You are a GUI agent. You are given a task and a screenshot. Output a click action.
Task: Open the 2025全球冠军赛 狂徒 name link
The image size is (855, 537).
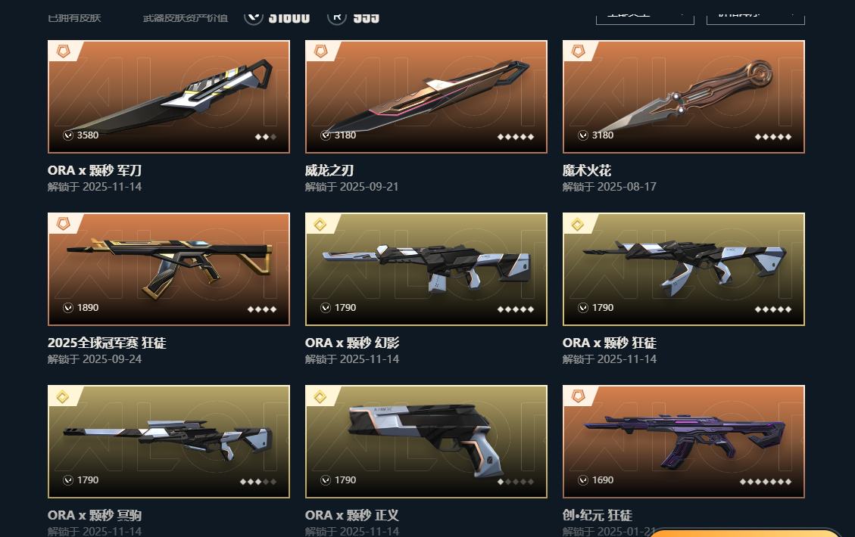pyautogui.click(x=107, y=343)
